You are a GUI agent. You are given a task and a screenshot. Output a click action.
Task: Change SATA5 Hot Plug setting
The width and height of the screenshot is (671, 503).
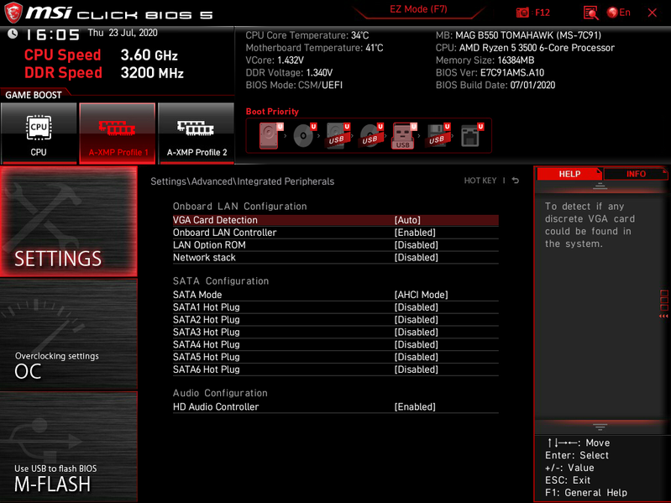click(x=336, y=357)
